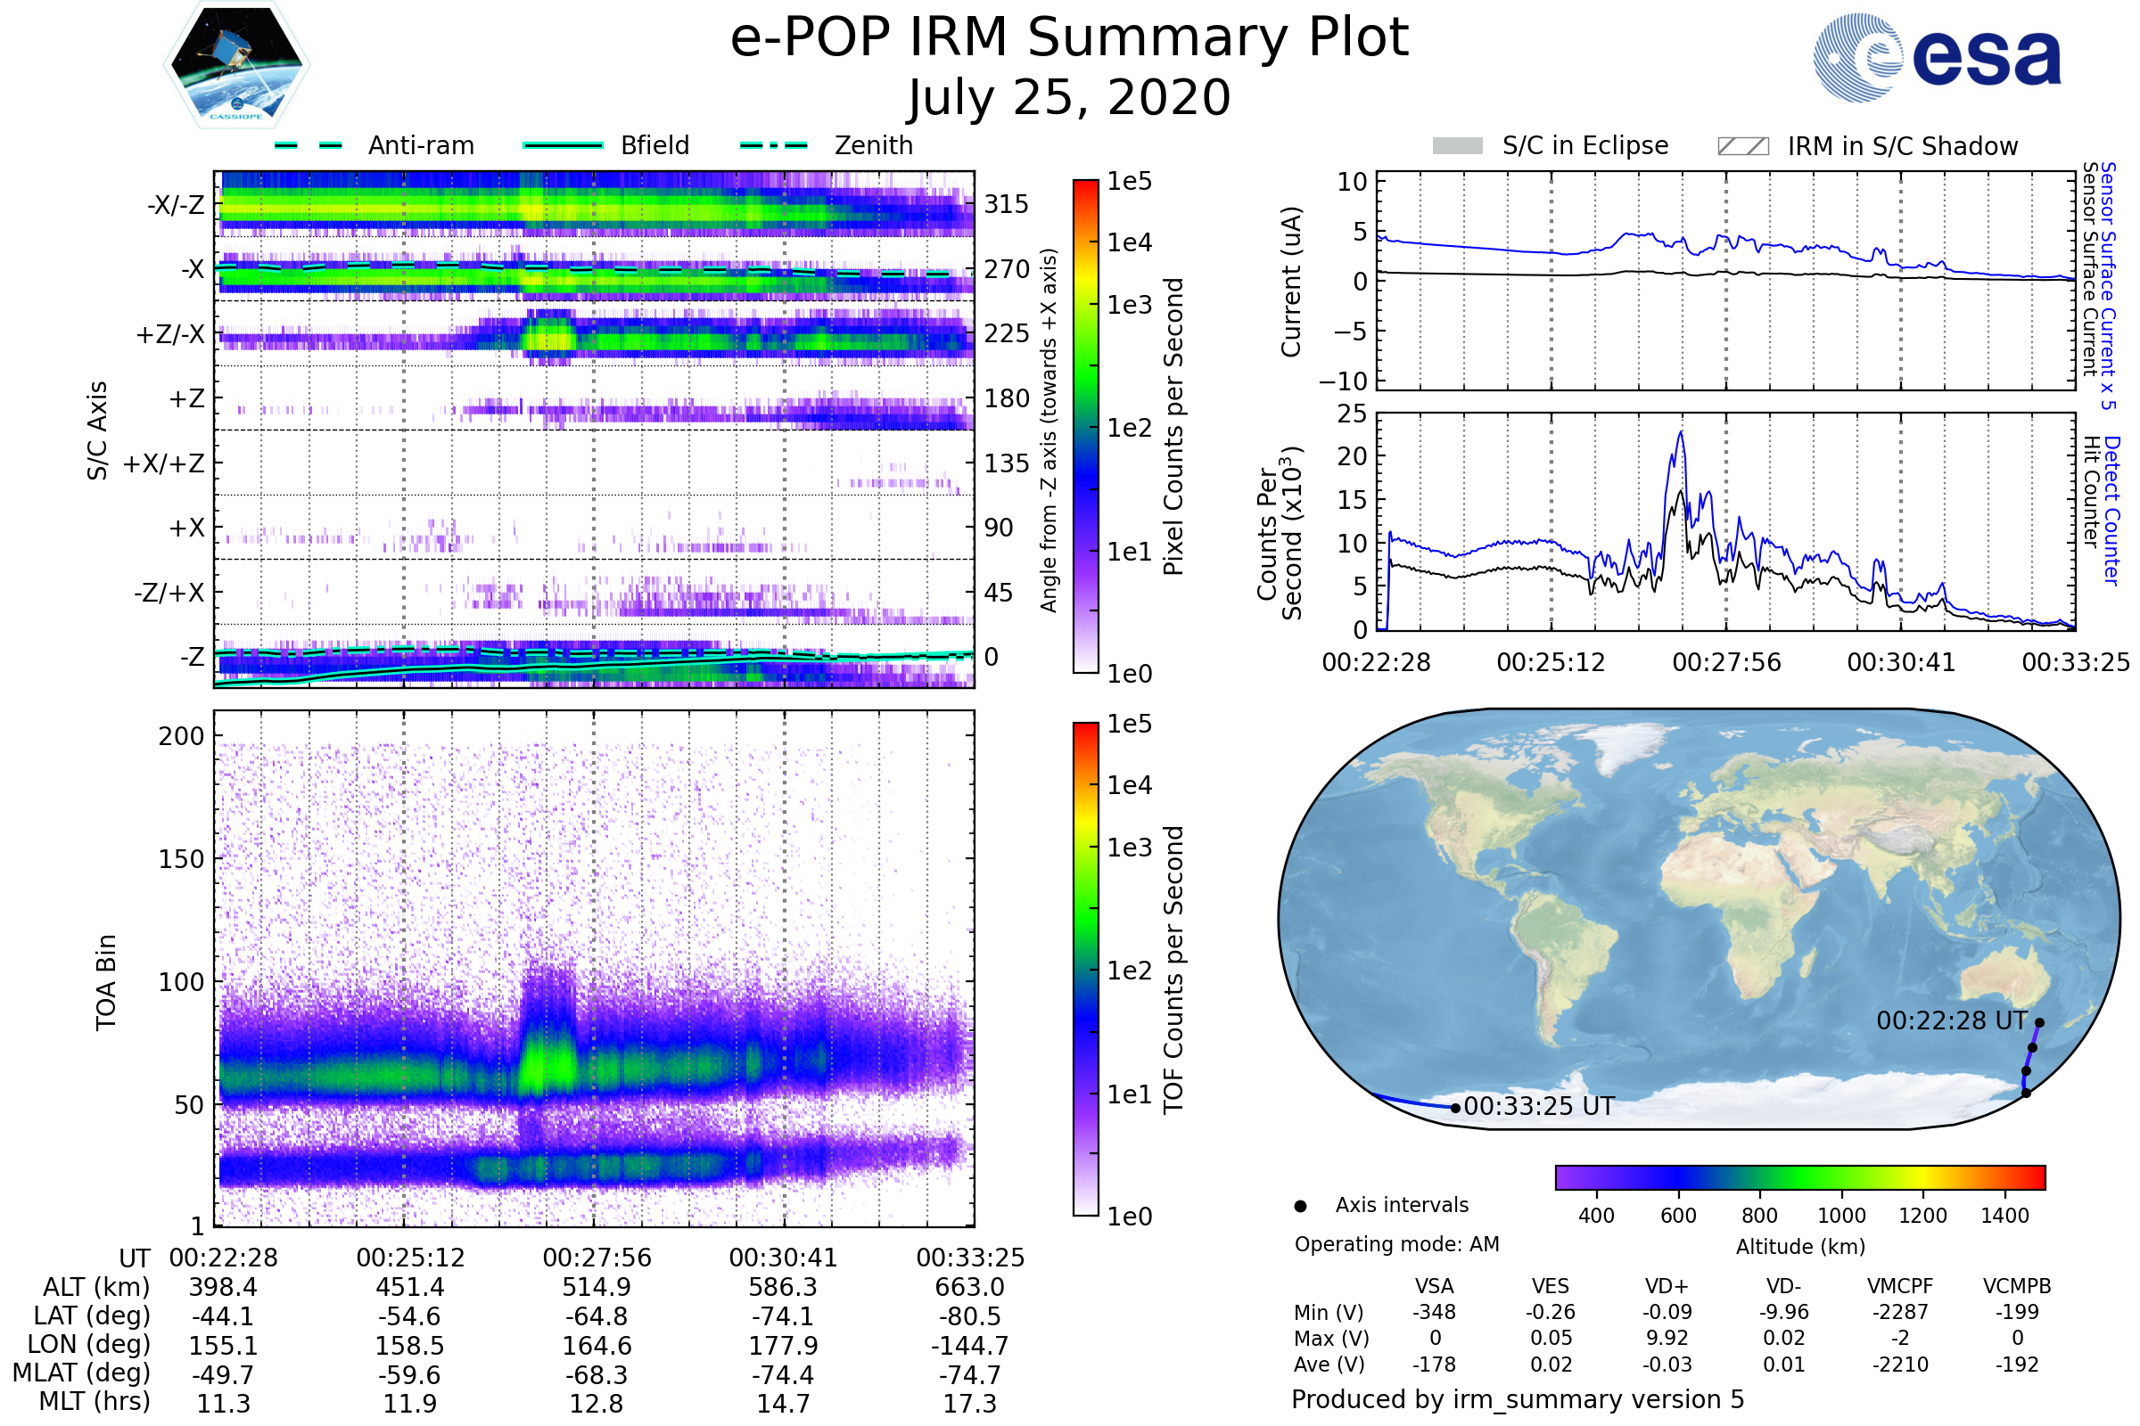Click the ESA logo
The image size is (2140, 1426).
[1936, 57]
